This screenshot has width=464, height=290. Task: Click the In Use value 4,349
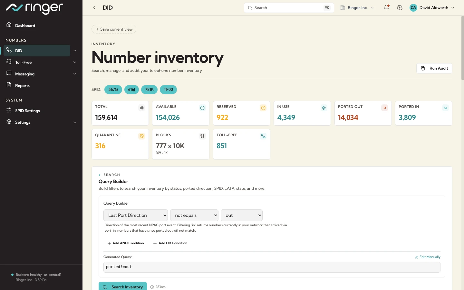pos(286,118)
